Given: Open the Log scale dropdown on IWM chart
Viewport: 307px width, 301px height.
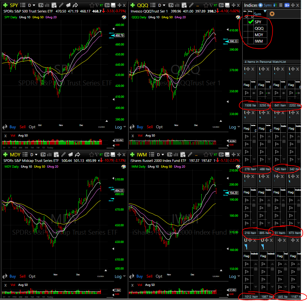Looking at the screenshot, I should coord(234,277).
